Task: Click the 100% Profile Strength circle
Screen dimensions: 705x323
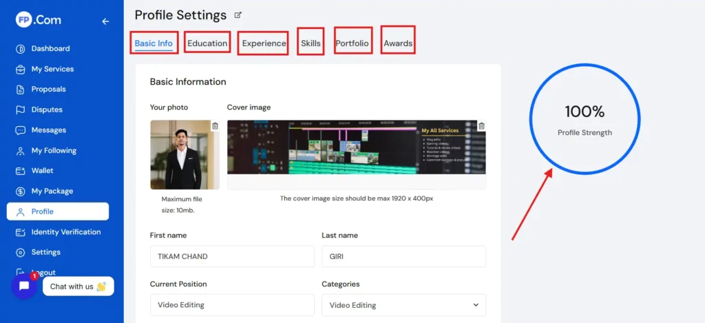Action: [x=585, y=118]
